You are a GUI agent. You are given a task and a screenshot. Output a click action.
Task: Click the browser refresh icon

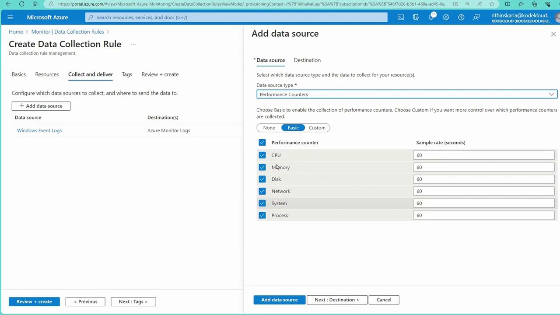[x=21, y=4]
